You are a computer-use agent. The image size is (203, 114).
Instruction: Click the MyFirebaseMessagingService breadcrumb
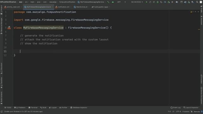click(x=91, y=2)
